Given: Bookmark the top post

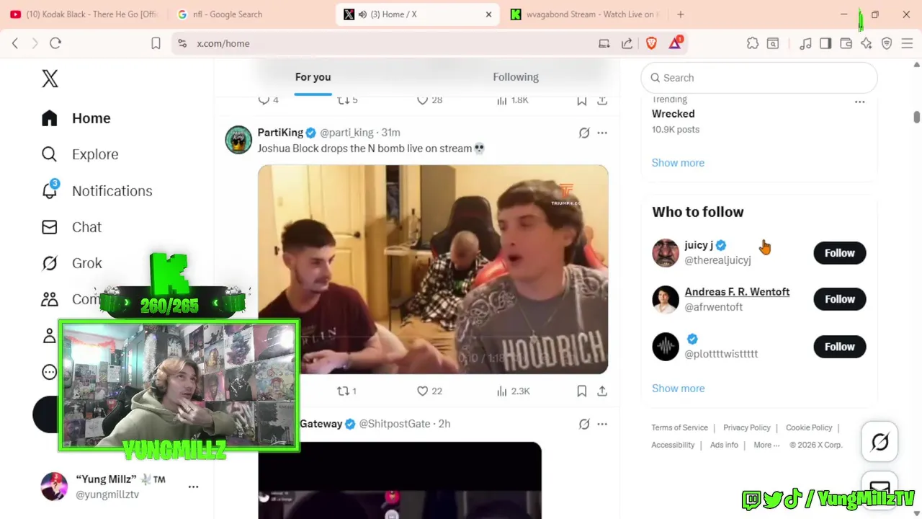Looking at the screenshot, I should click(581, 100).
